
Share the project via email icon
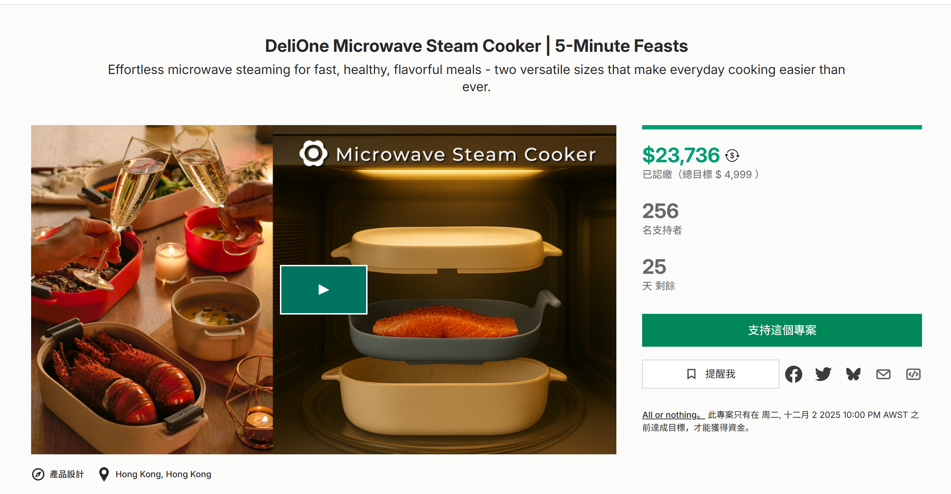pyautogui.click(x=883, y=374)
